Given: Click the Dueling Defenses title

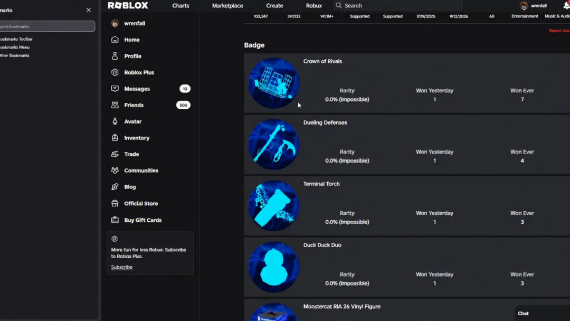Looking at the screenshot, I should tap(325, 122).
